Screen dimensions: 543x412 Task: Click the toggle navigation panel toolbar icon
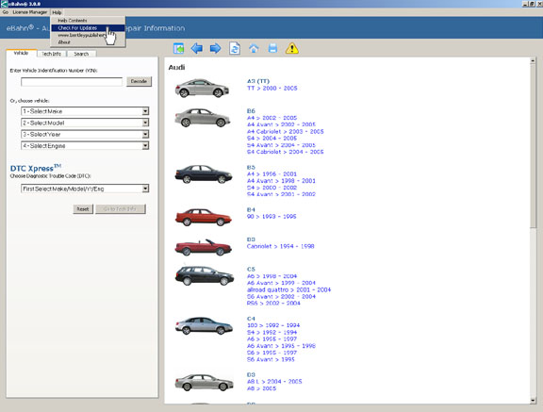[x=179, y=48]
